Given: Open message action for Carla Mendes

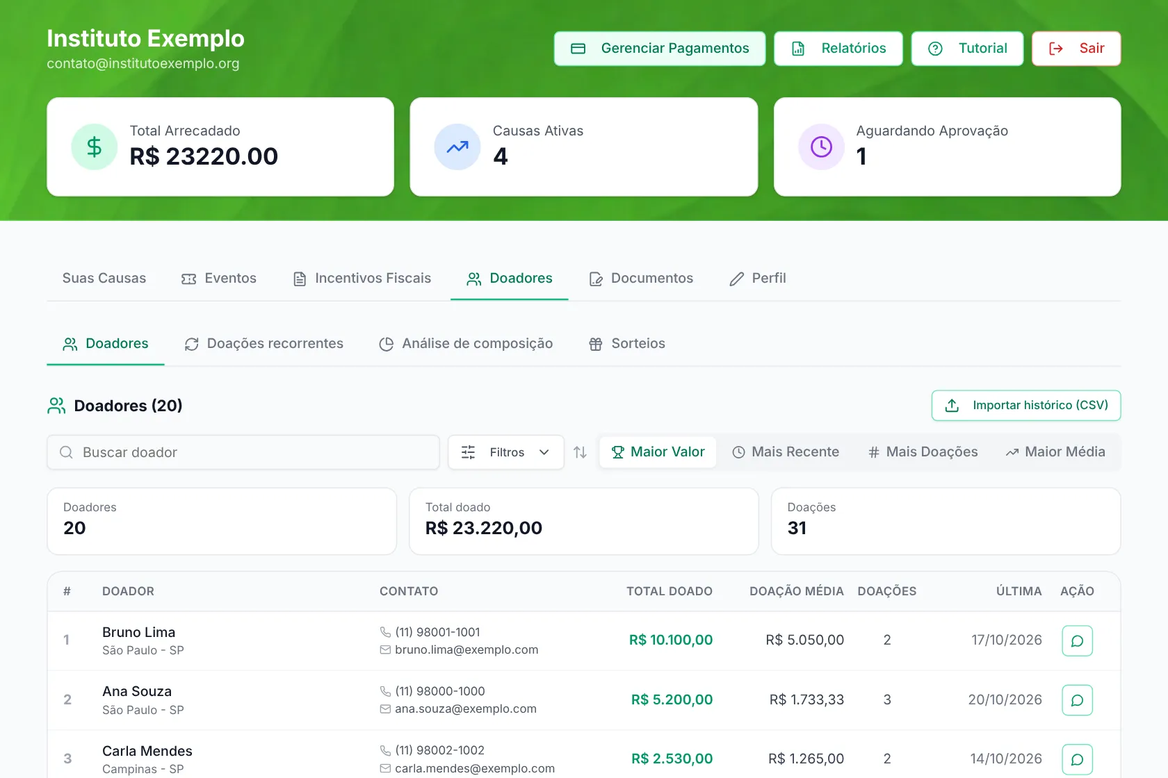Looking at the screenshot, I should 1077,759.
